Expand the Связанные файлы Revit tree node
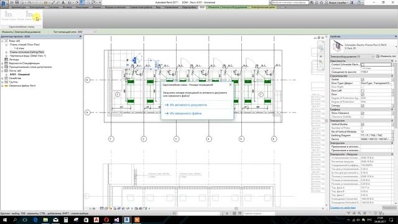The width and height of the screenshot is (398, 224). pyautogui.click(x=2, y=86)
